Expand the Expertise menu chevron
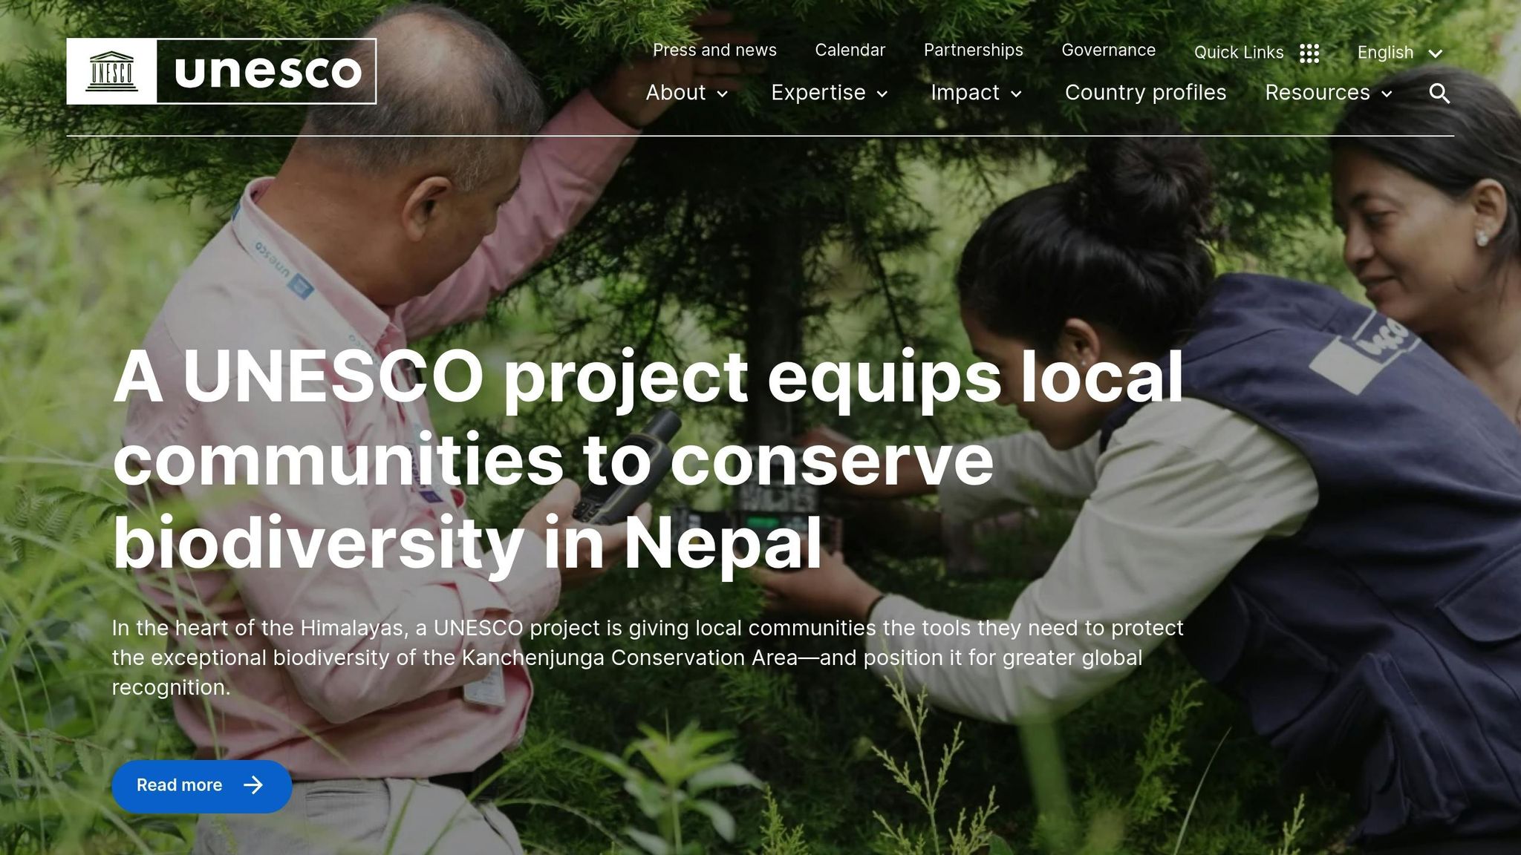This screenshot has width=1521, height=855. (x=882, y=94)
